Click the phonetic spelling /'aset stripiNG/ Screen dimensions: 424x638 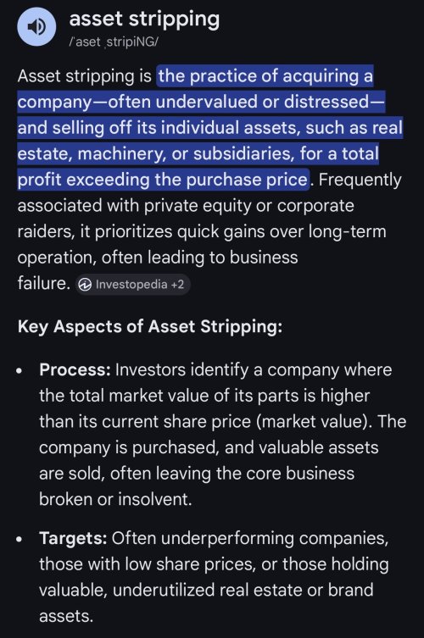(114, 42)
